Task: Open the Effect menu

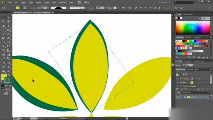Action: [46, 3]
